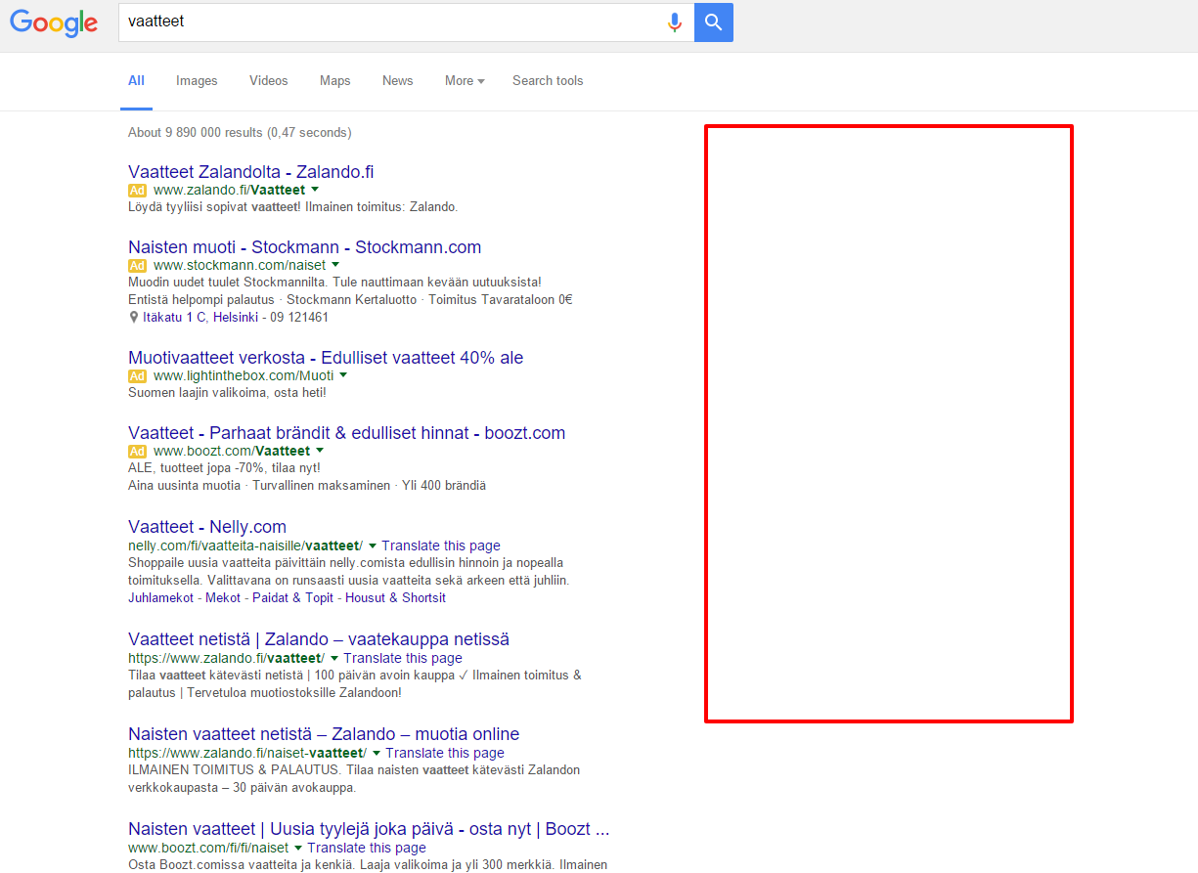Viewport: 1198px width, 873px height.
Task: Click the Ad badge beside www.zalando.fi/Vaatteet
Action: 137,190
